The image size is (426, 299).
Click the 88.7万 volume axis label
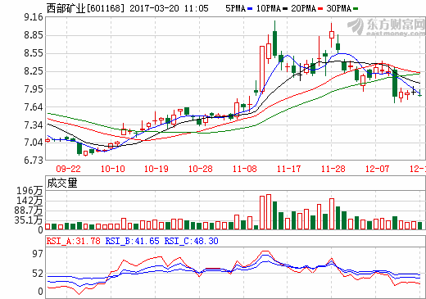pos(29,211)
